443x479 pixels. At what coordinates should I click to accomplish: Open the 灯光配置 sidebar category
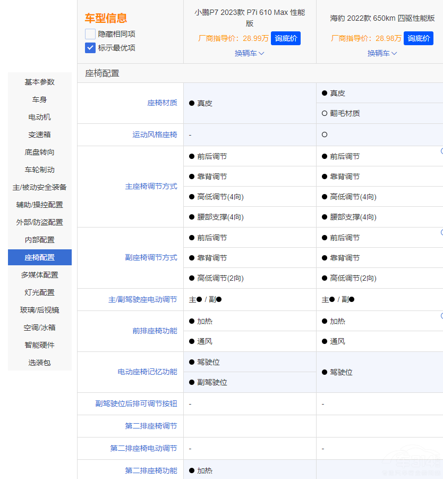click(39, 292)
